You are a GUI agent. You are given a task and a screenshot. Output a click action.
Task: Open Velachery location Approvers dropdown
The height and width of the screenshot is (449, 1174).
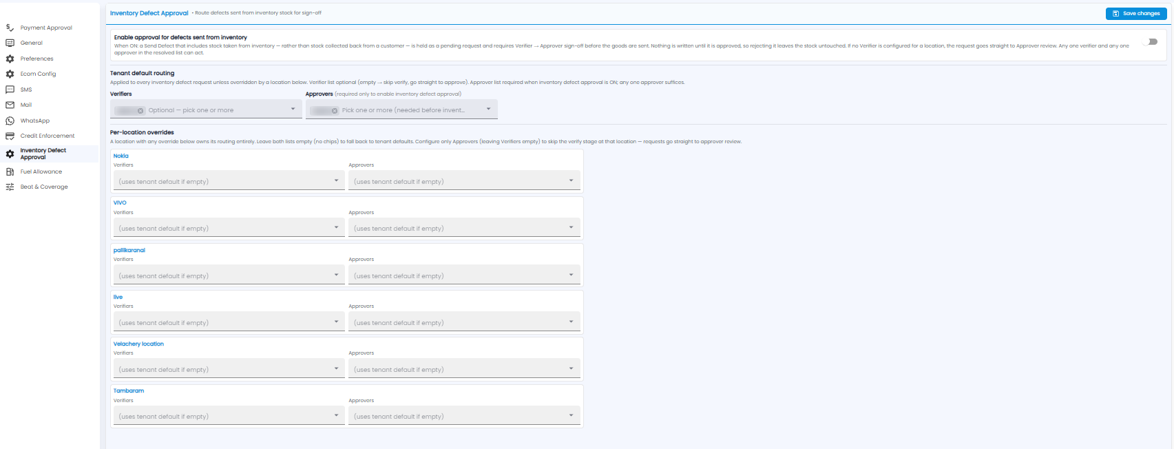click(464, 368)
